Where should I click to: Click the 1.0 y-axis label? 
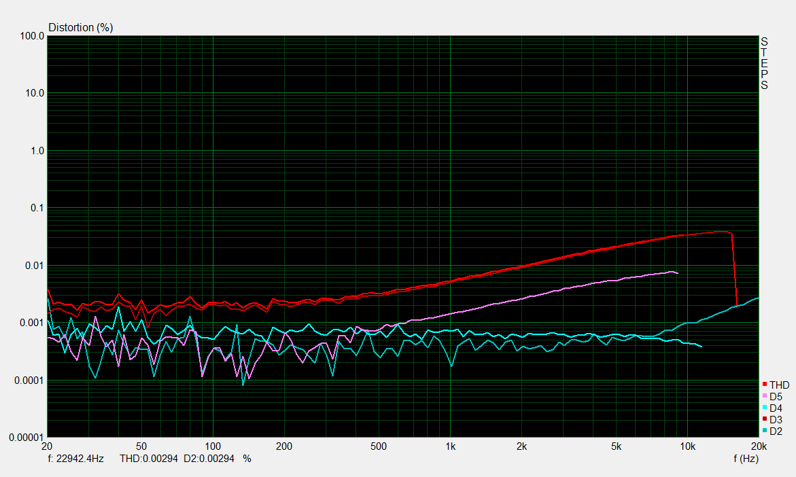(37, 152)
